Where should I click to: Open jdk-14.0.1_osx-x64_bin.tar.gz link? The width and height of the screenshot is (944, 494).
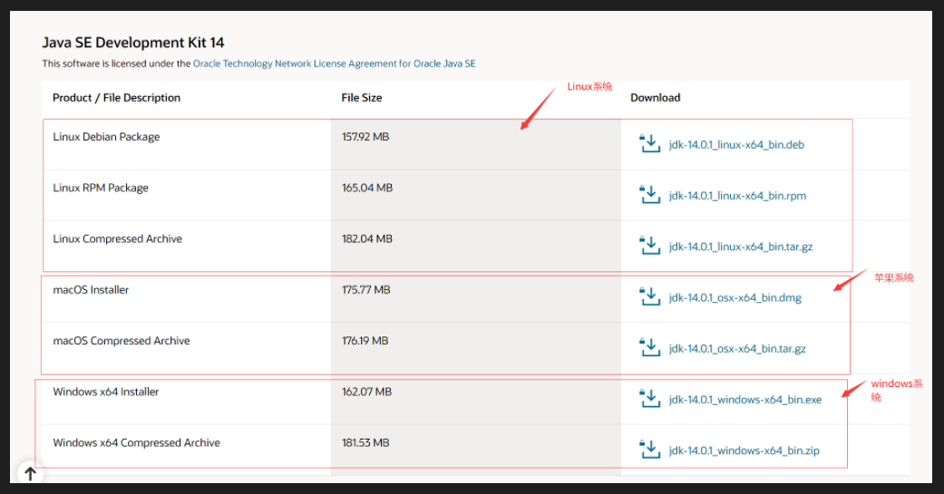tap(737, 349)
